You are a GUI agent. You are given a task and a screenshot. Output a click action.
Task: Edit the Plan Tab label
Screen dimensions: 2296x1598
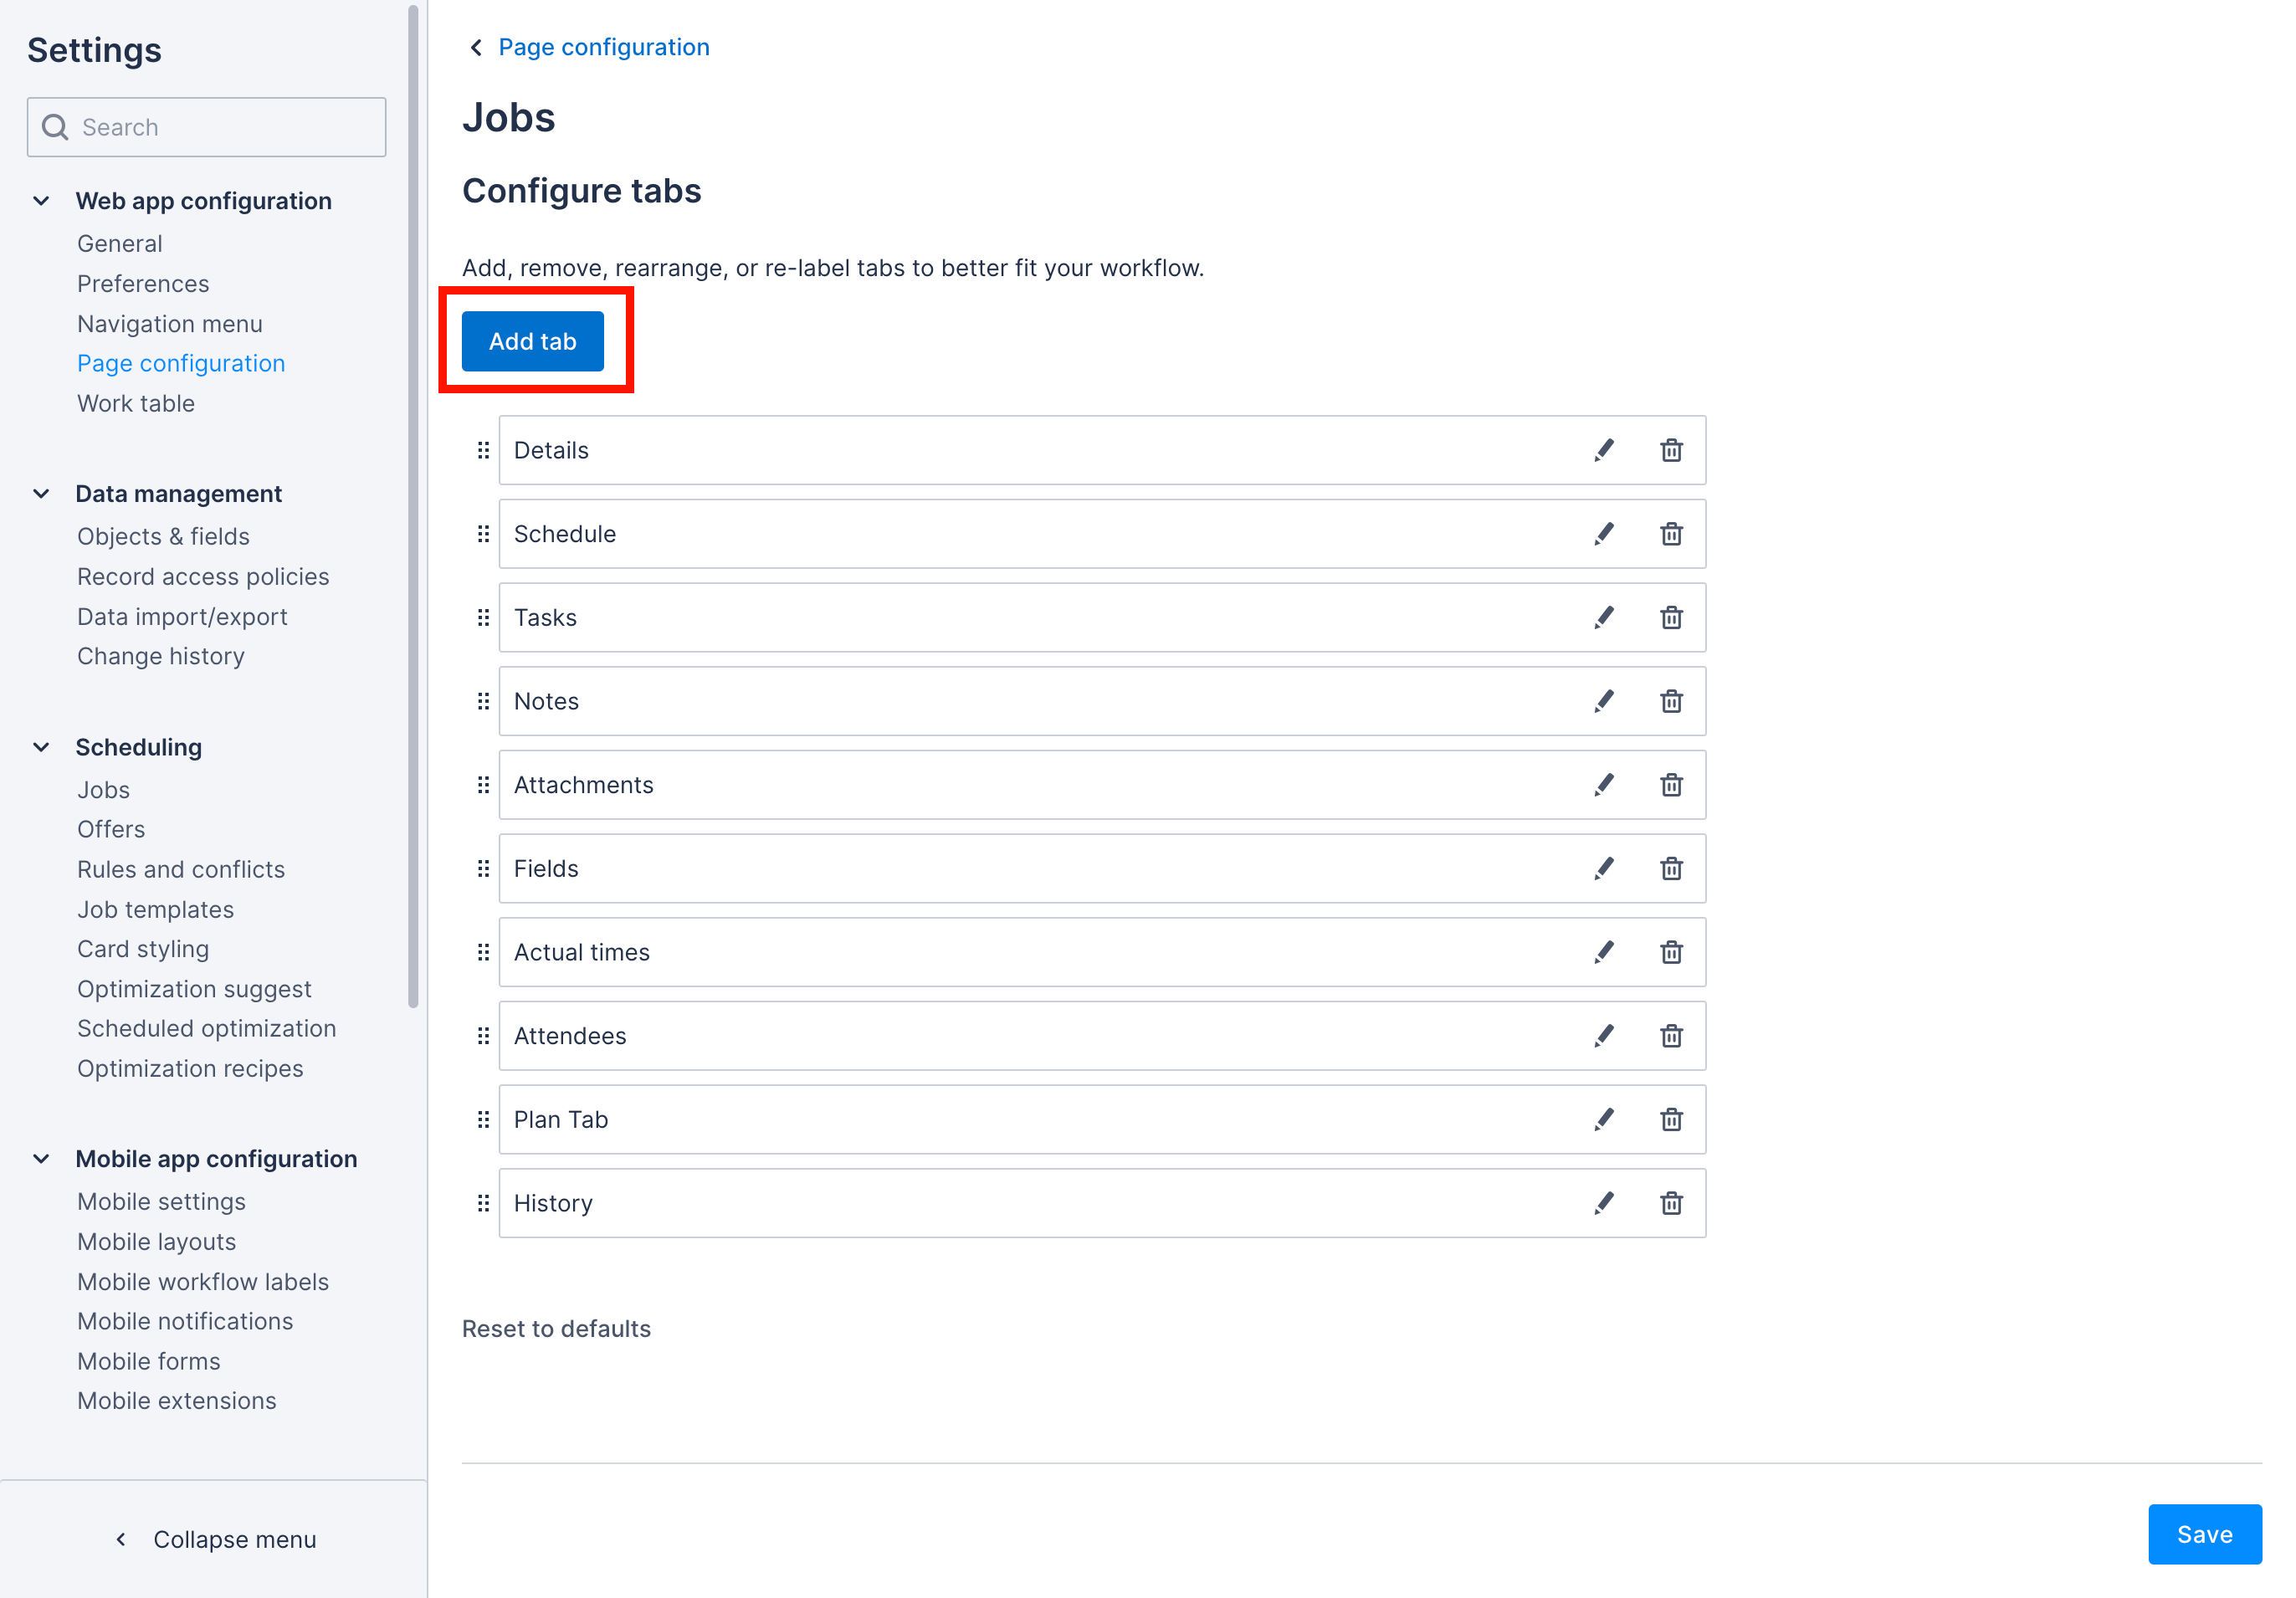point(1604,1119)
